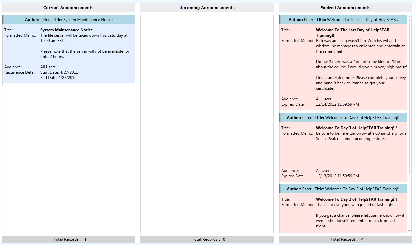Click the bold Welcome To Day 3 title
Screen dimensions: 415x245
pyautogui.click(x=356, y=128)
